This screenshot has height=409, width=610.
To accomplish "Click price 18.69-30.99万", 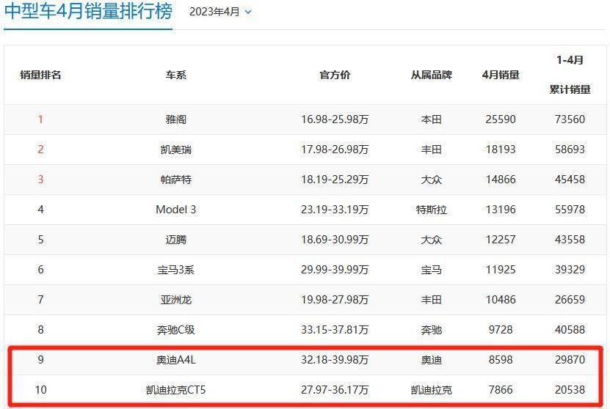I will [335, 239].
